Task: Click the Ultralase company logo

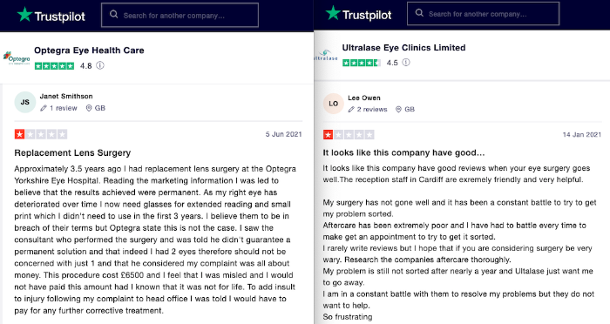Action: click(x=326, y=56)
